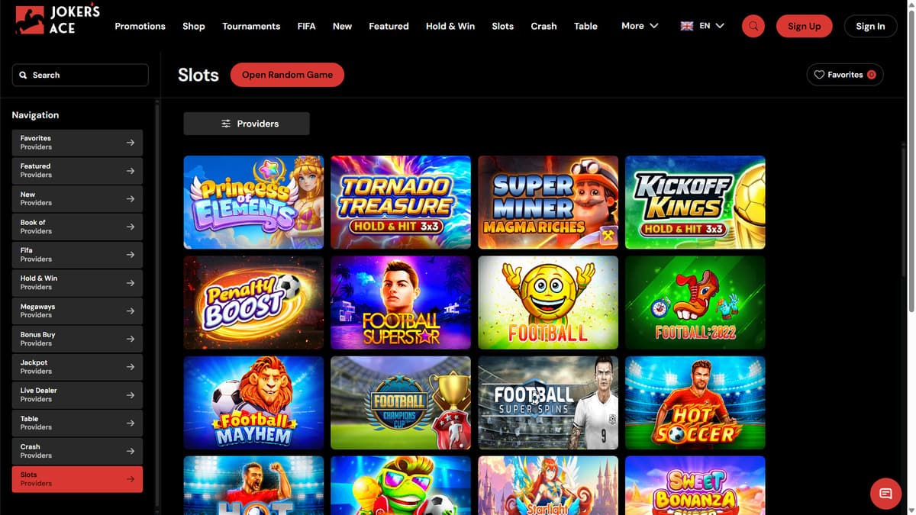Click arrow icon on active Slots row
Viewport: 916px width, 515px height.
(x=131, y=479)
